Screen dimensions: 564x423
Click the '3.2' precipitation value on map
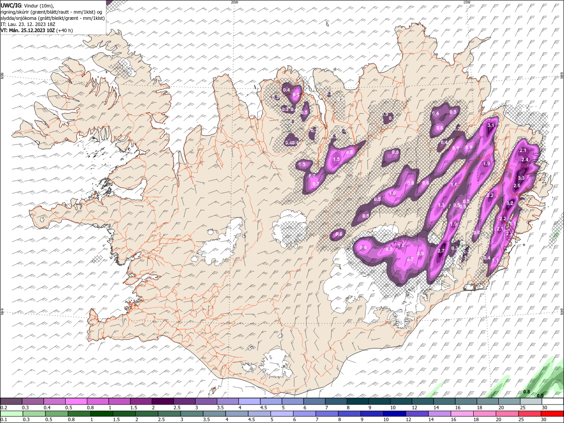(x=510, y=203)
